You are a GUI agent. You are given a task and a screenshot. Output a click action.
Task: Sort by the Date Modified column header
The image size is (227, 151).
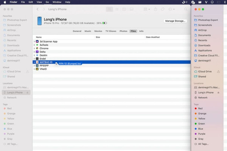tap(153, 37)
